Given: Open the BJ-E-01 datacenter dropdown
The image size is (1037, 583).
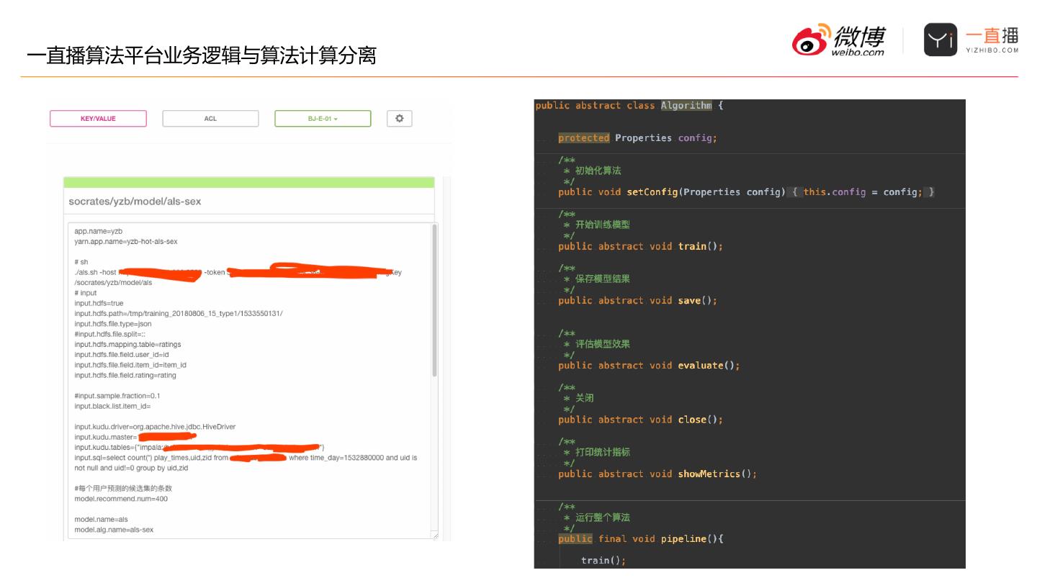Looking at the screenshot, I should [323, 119].
